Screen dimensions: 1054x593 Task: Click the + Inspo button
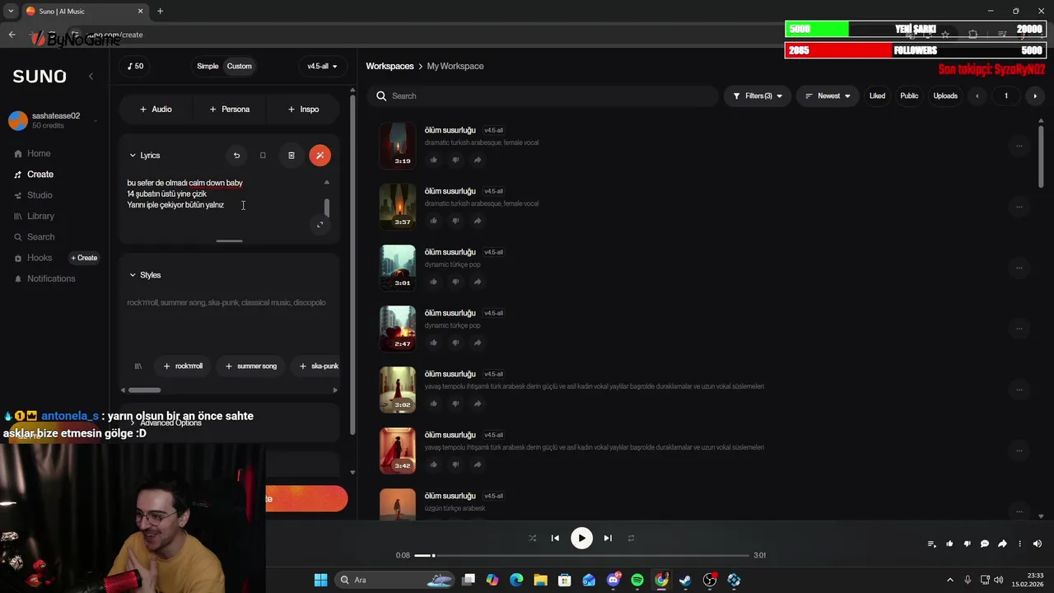303,109
